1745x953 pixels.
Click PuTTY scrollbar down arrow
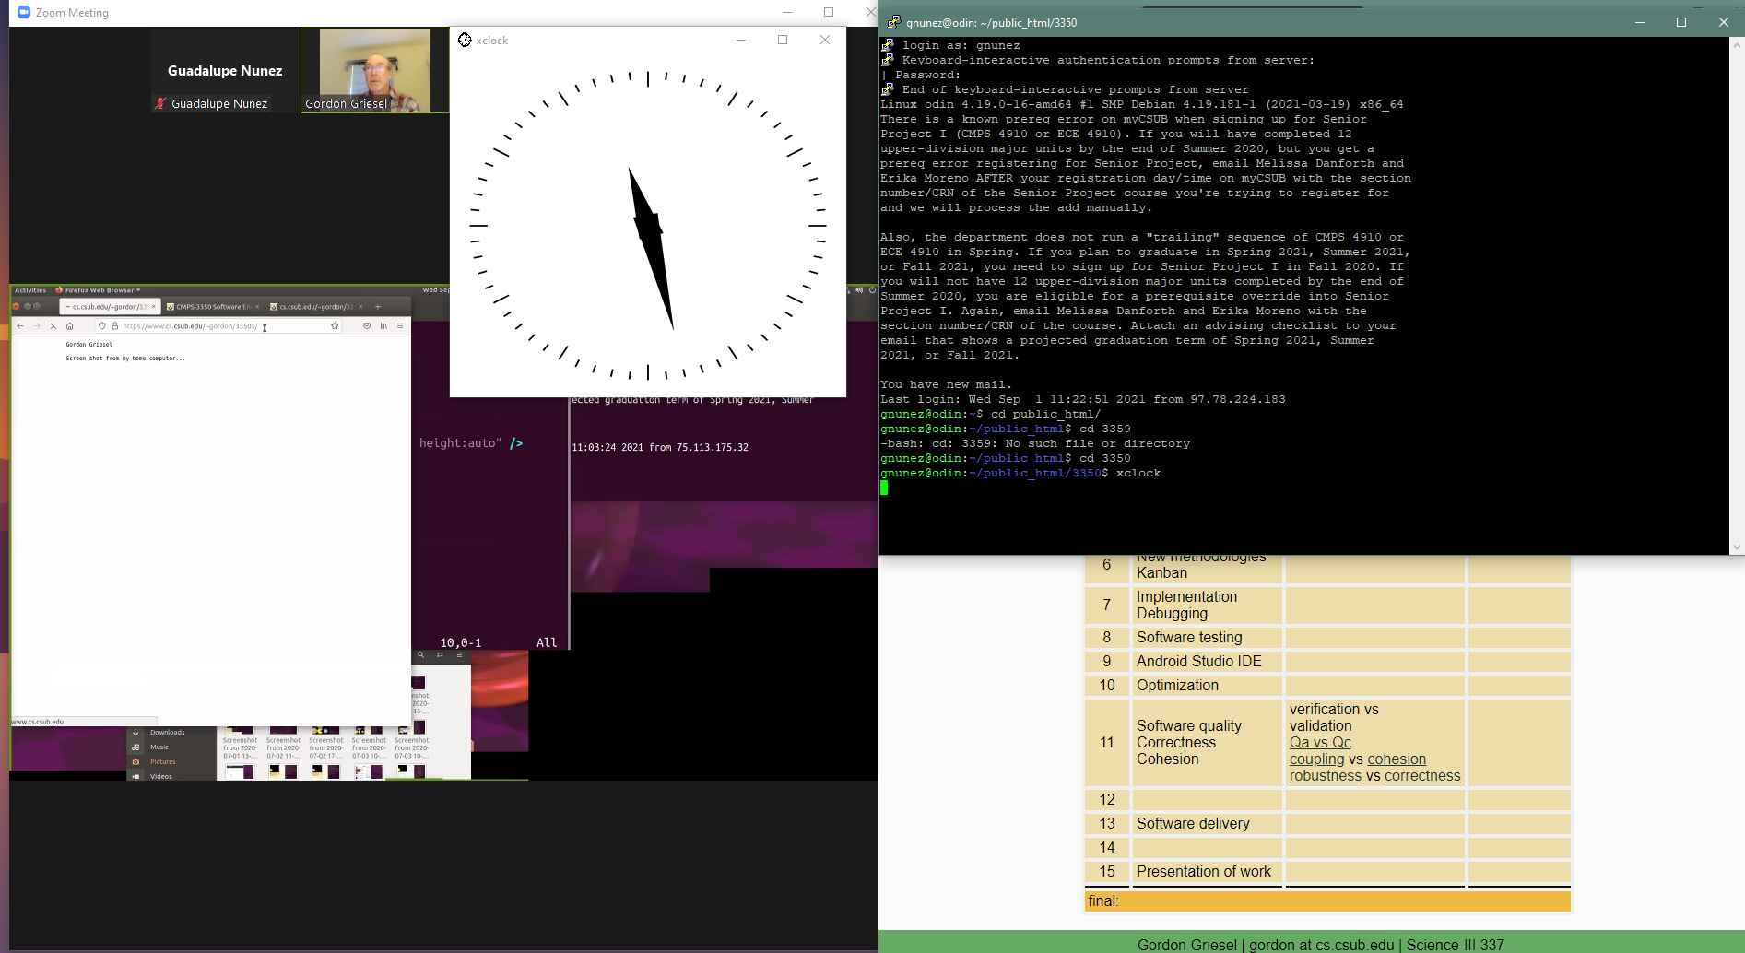coord(1737,547)
